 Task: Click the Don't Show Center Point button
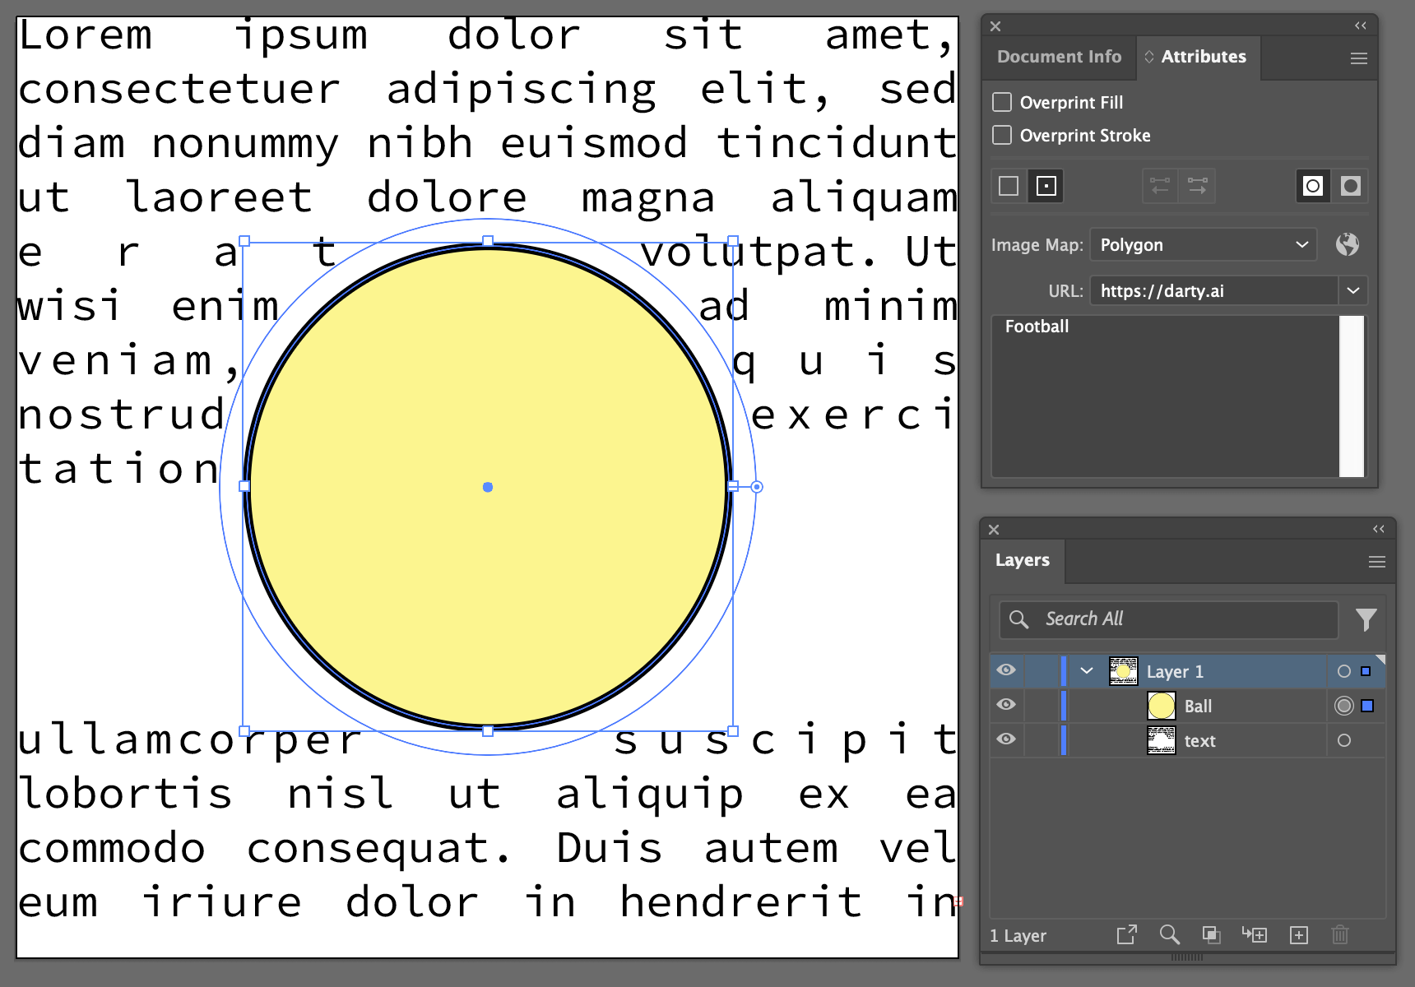[x=1009, y=186]
